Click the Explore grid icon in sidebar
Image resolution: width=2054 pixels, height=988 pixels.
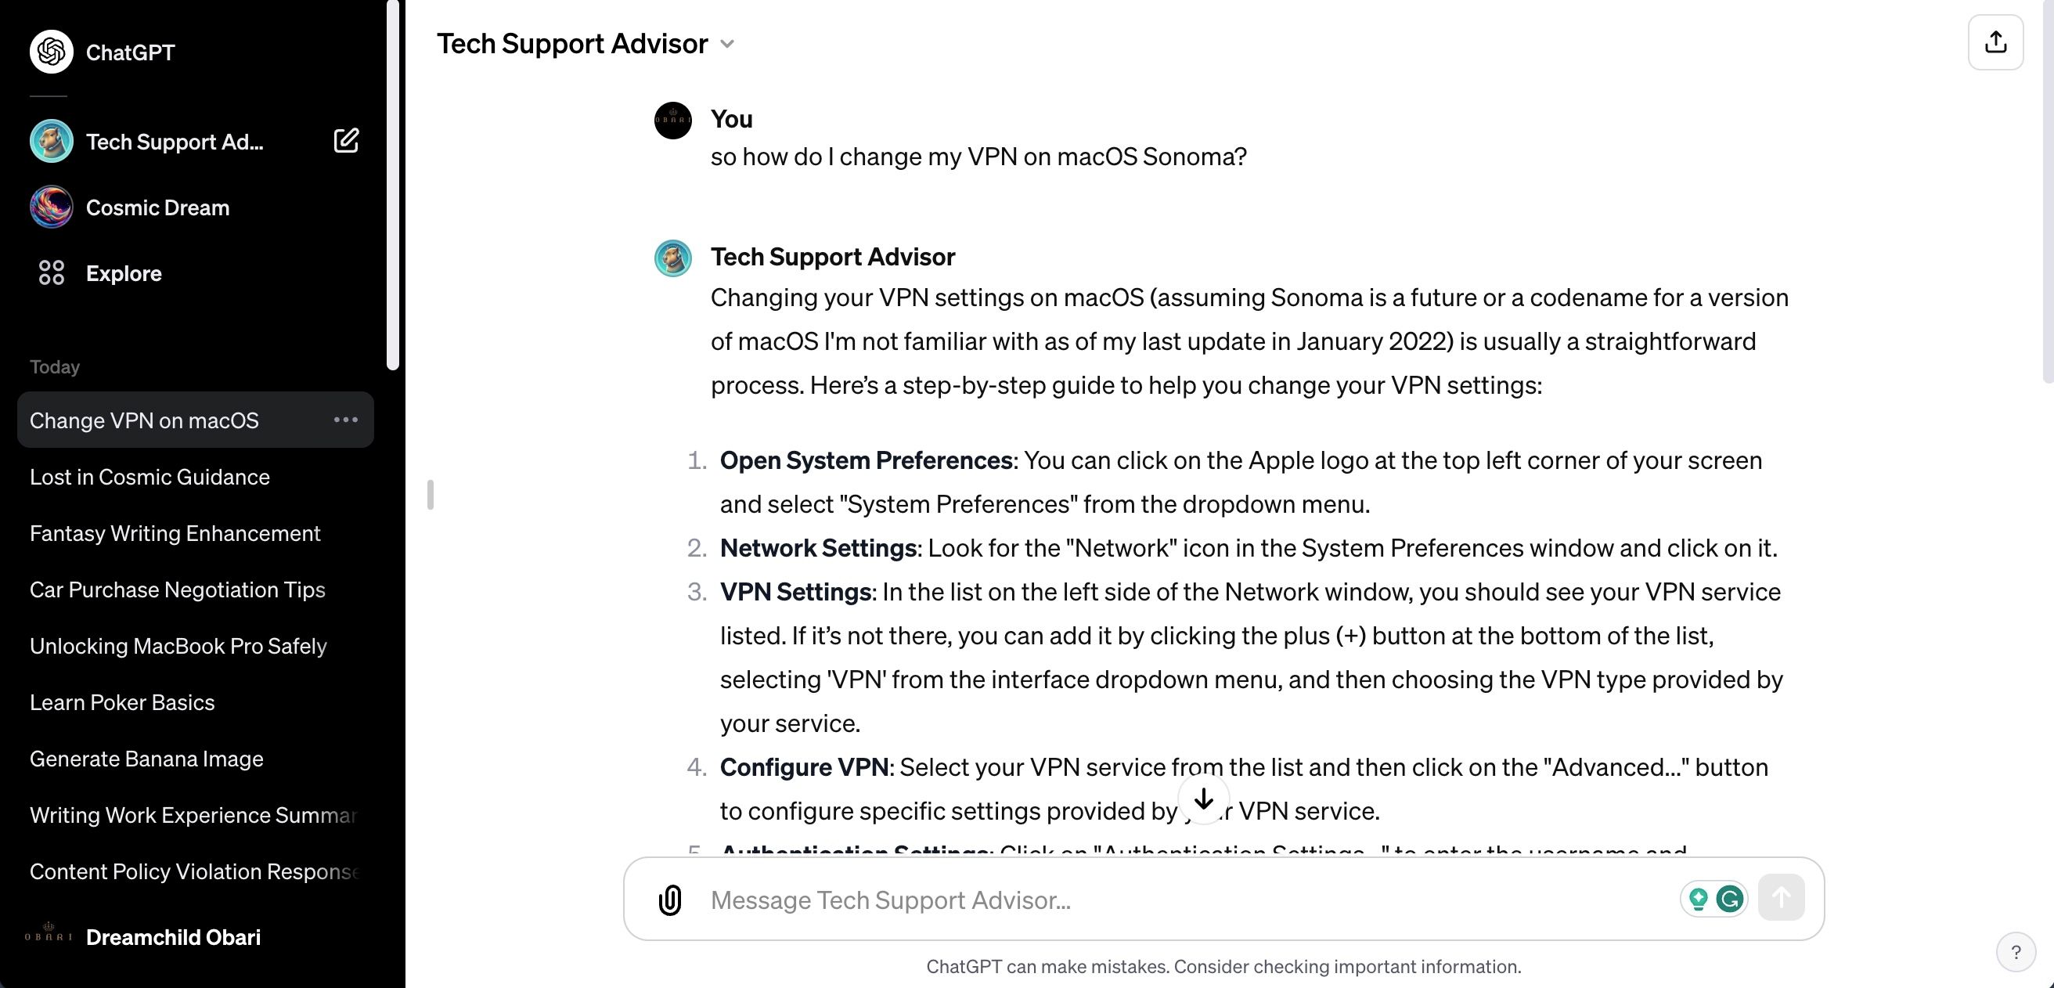pyautogui.click(x=50, y=272)
